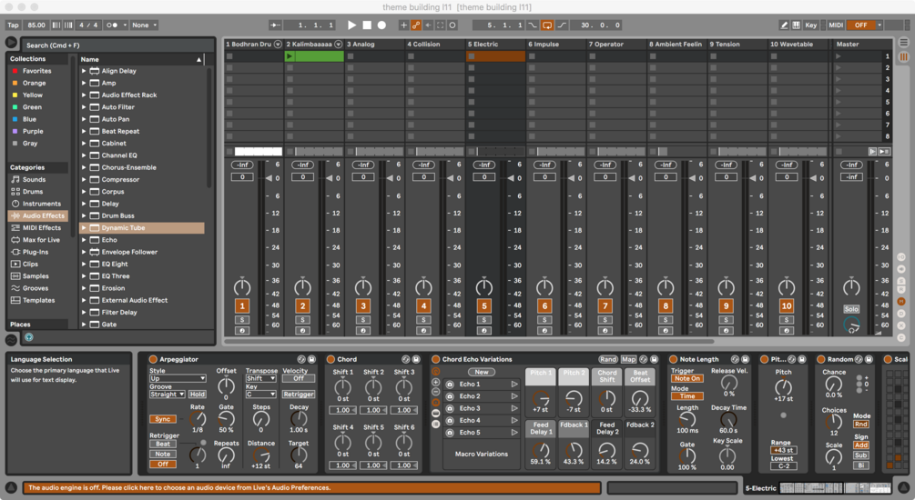Viewport: 915px width, 500px height.
Task: Click the Session view selector icon
Action: (903, 56)
